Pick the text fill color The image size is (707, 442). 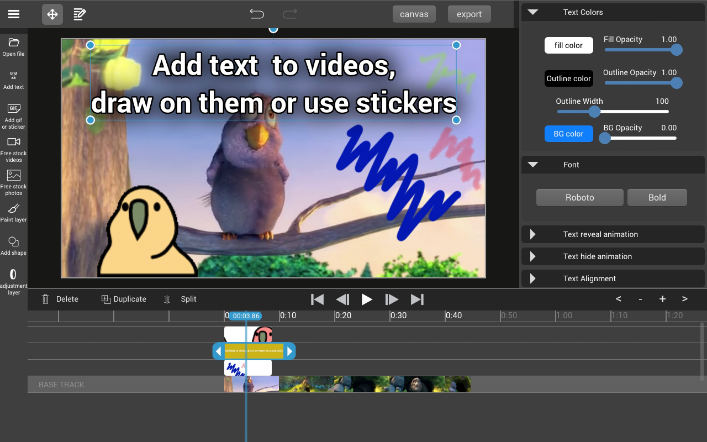569,45
